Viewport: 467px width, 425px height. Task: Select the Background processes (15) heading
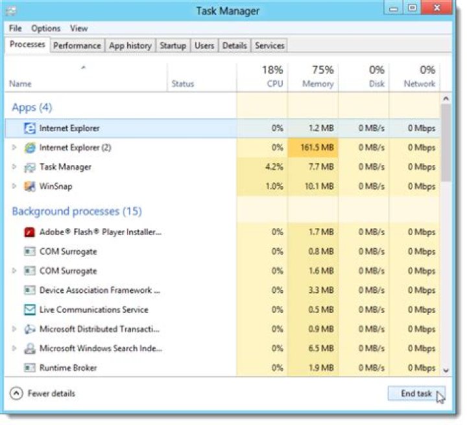[x=77, y=211]
